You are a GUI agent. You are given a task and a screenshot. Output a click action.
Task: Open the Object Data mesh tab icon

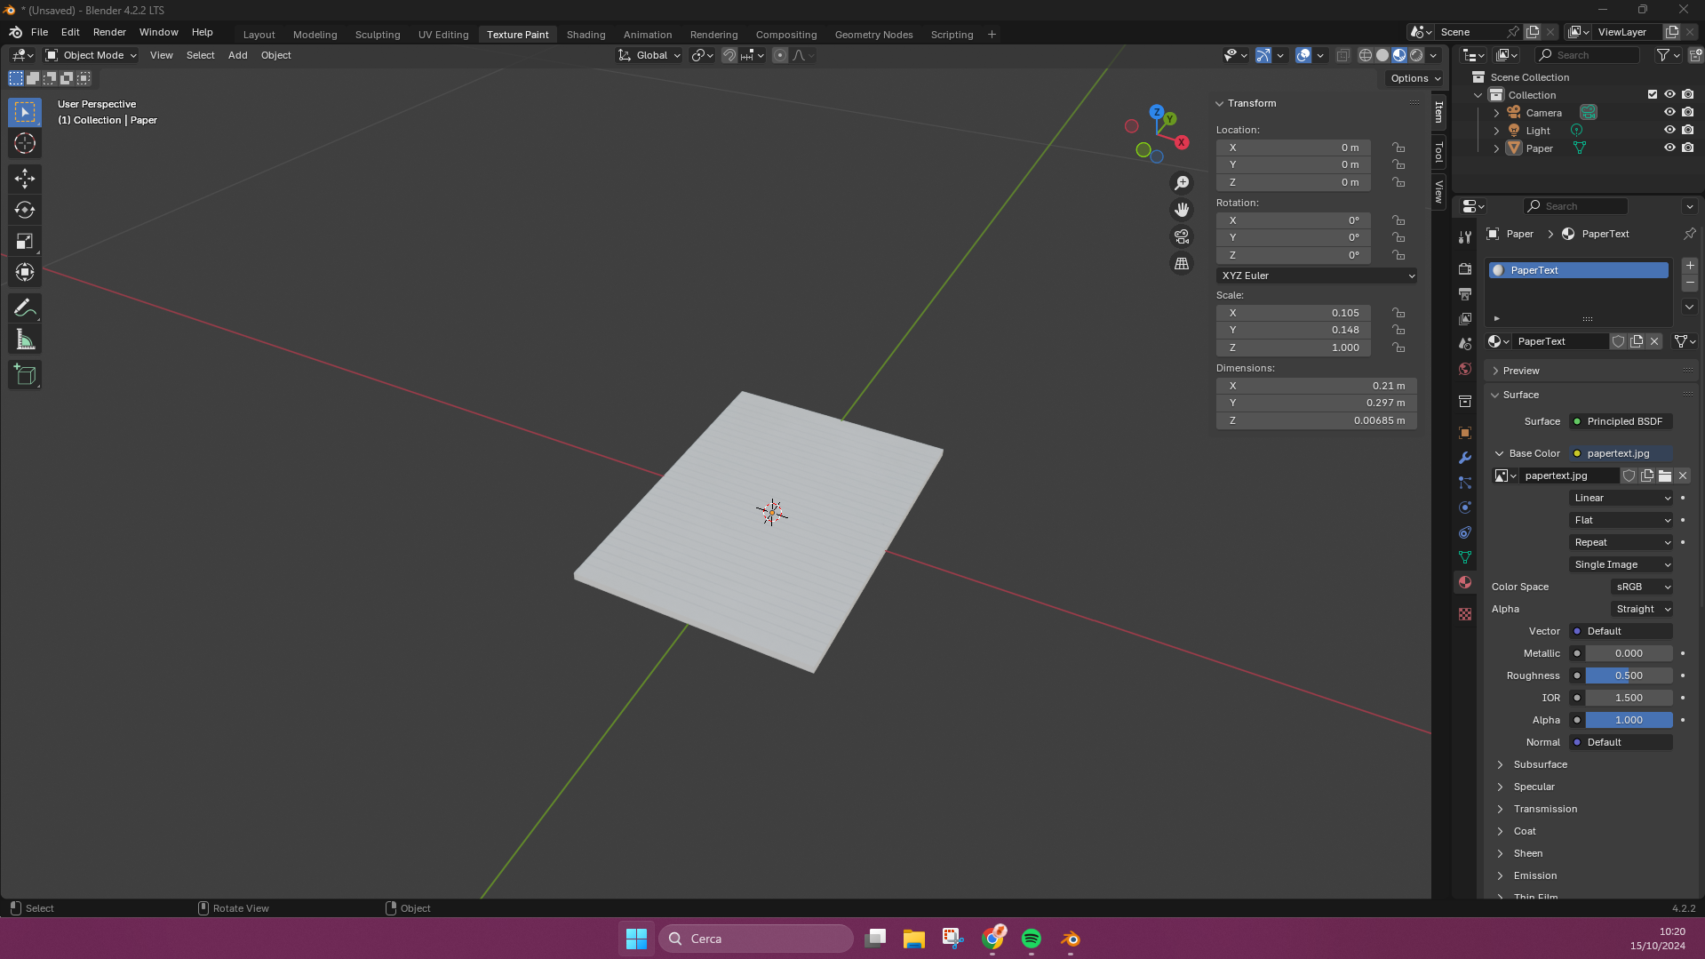tap(1465, 557)
